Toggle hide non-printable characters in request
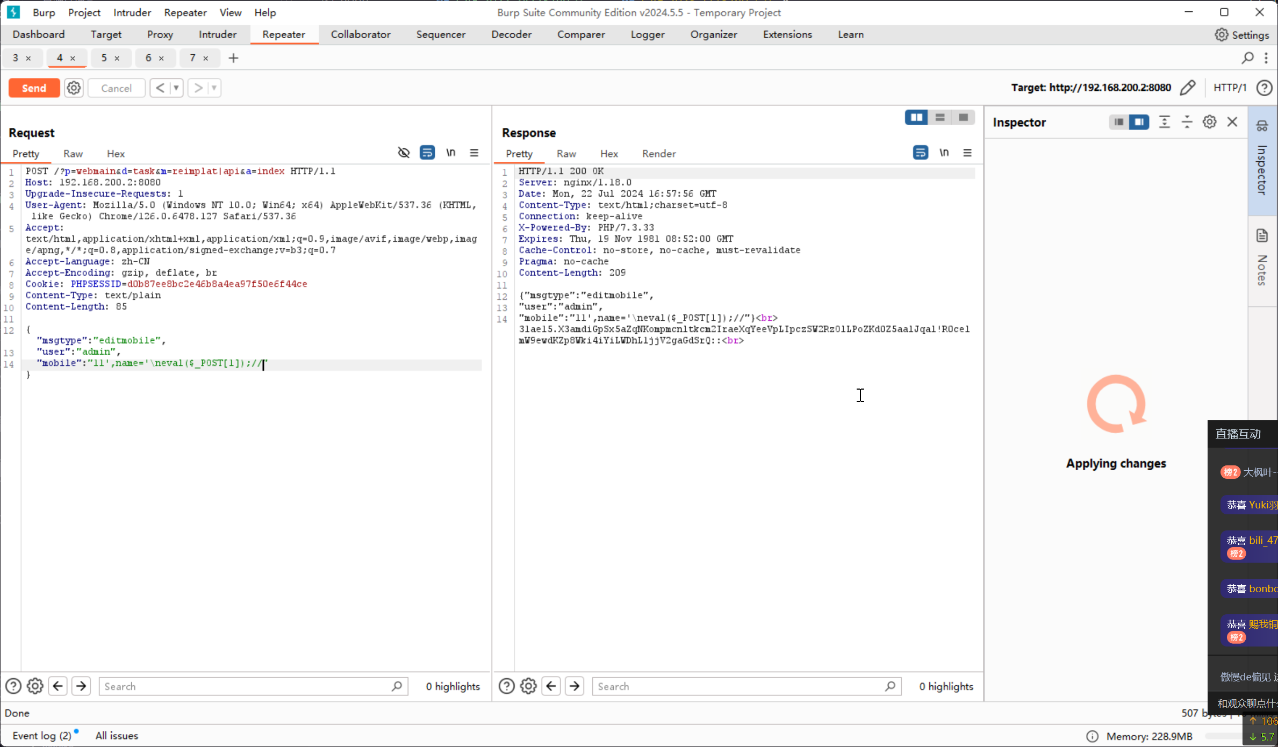This screenshot has width=1278, height=747. [x=404, y=153]
